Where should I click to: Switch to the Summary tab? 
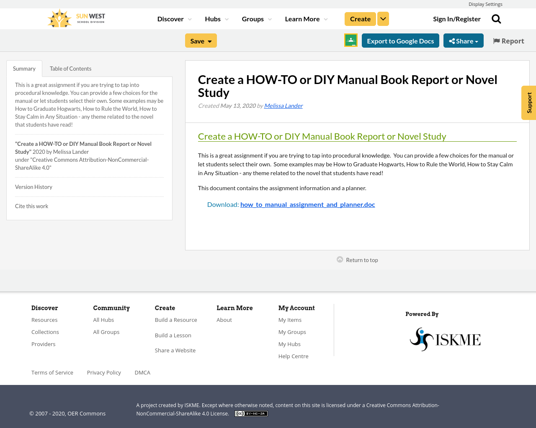(24, 68)
